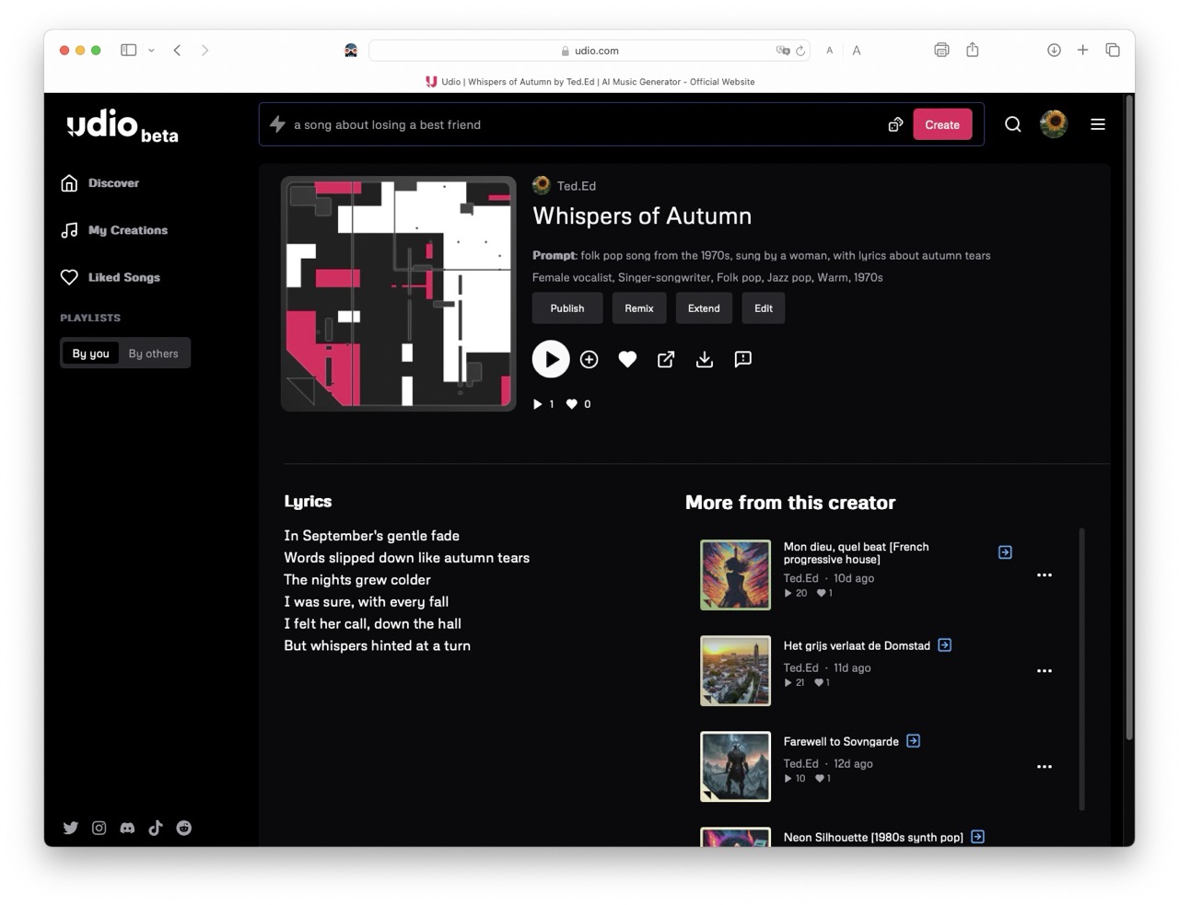
Task: Open the report feedback icon
Action: (x=743, y=359)
